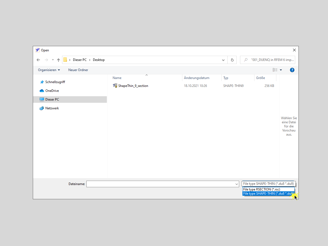328x246 pixels.
Task: Open the details view layout icon
Action: tap(274, 70)
